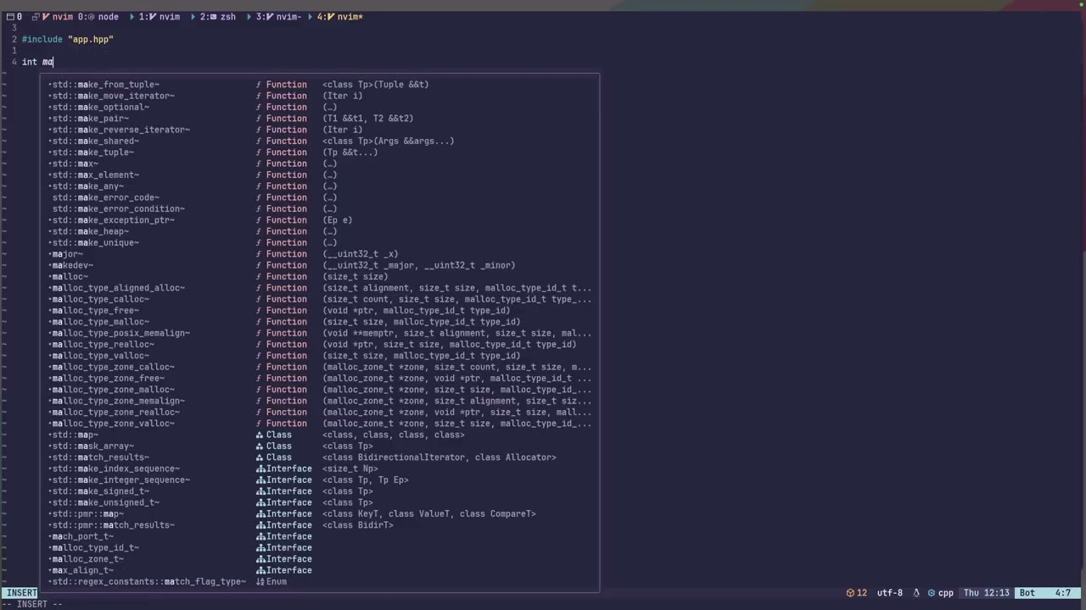Click function icon on malloc_type_free row
Viewport: 1086px width, 610px height.
click(259, 311)
